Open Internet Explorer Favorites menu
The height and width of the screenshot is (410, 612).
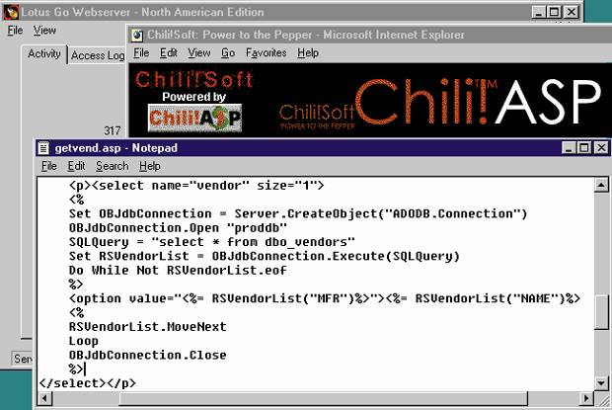click(x=267, y=52)
